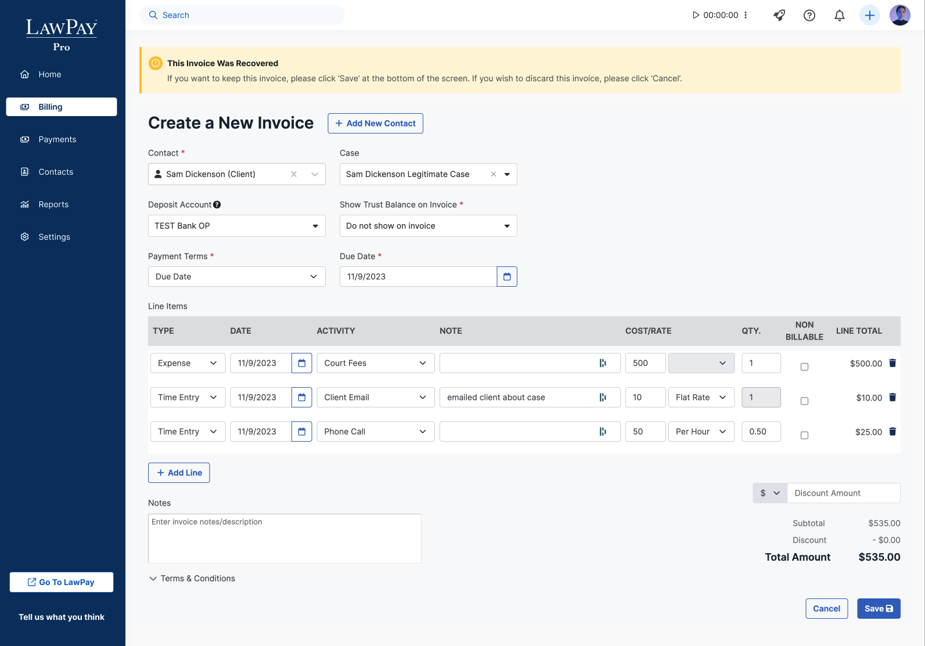Open Reports from the sidebar
The image size is (925, 646).
click(53, 204)
